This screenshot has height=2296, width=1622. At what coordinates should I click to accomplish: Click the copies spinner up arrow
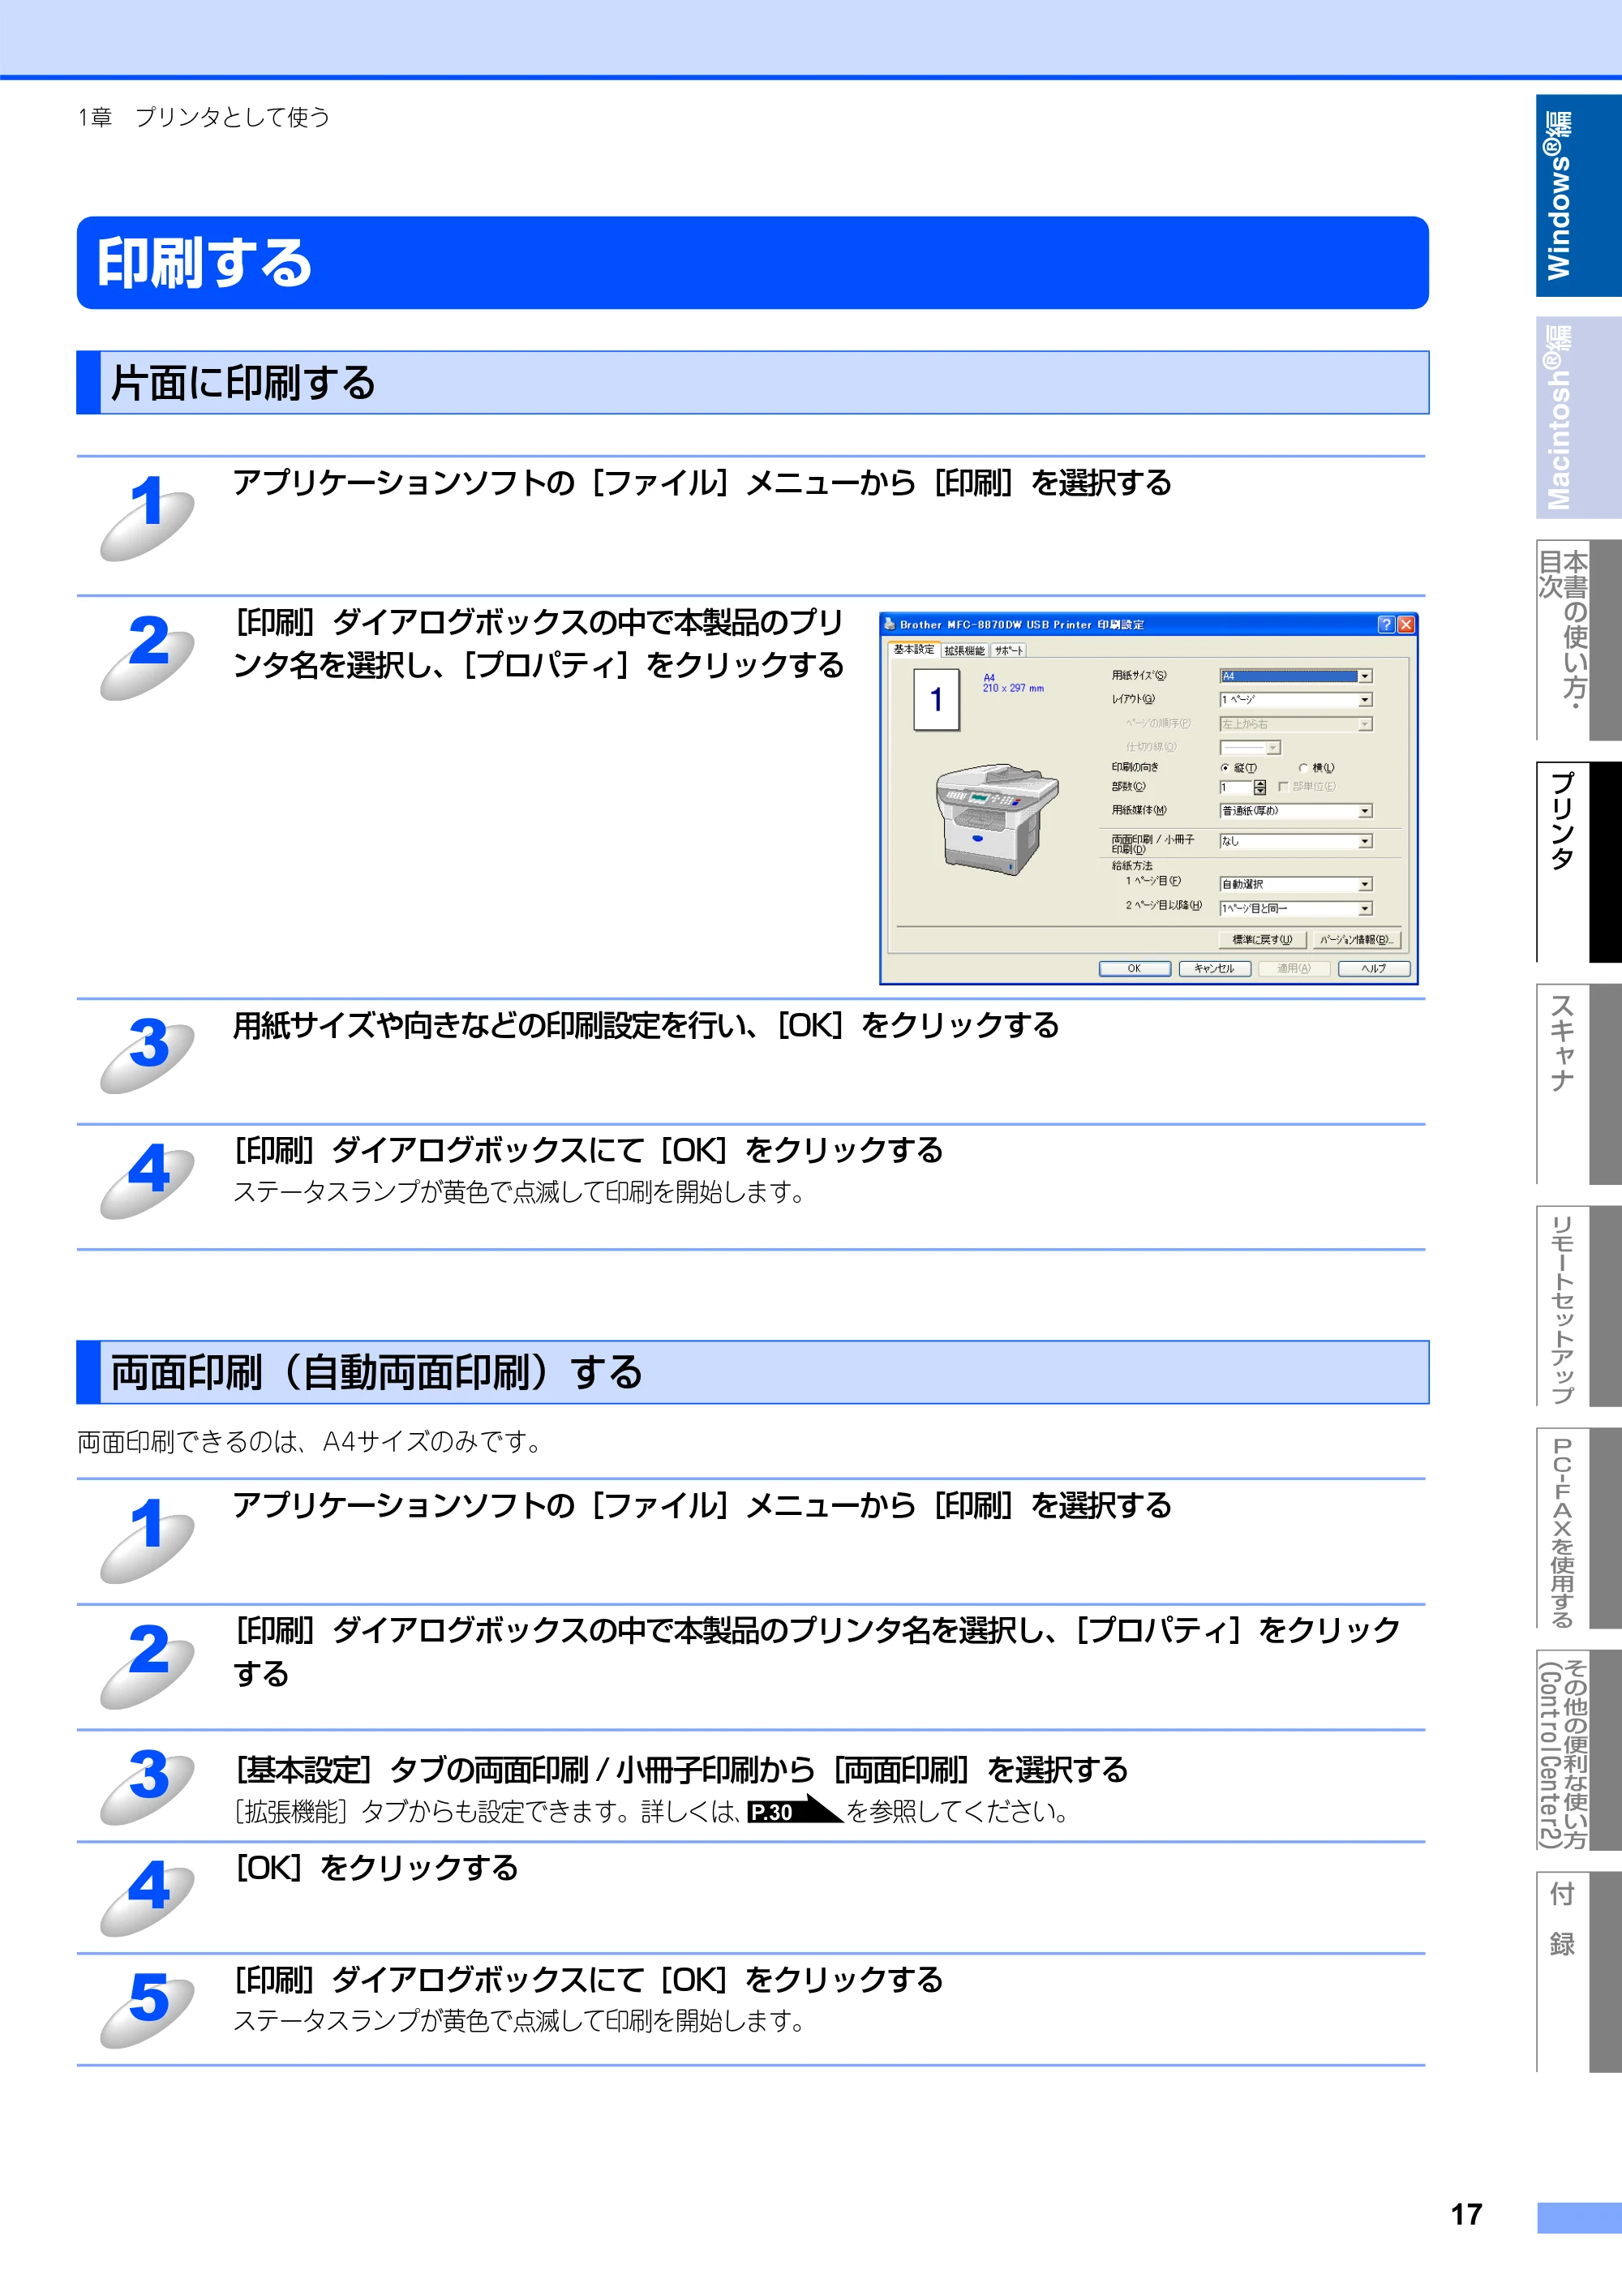(1260, 784)
